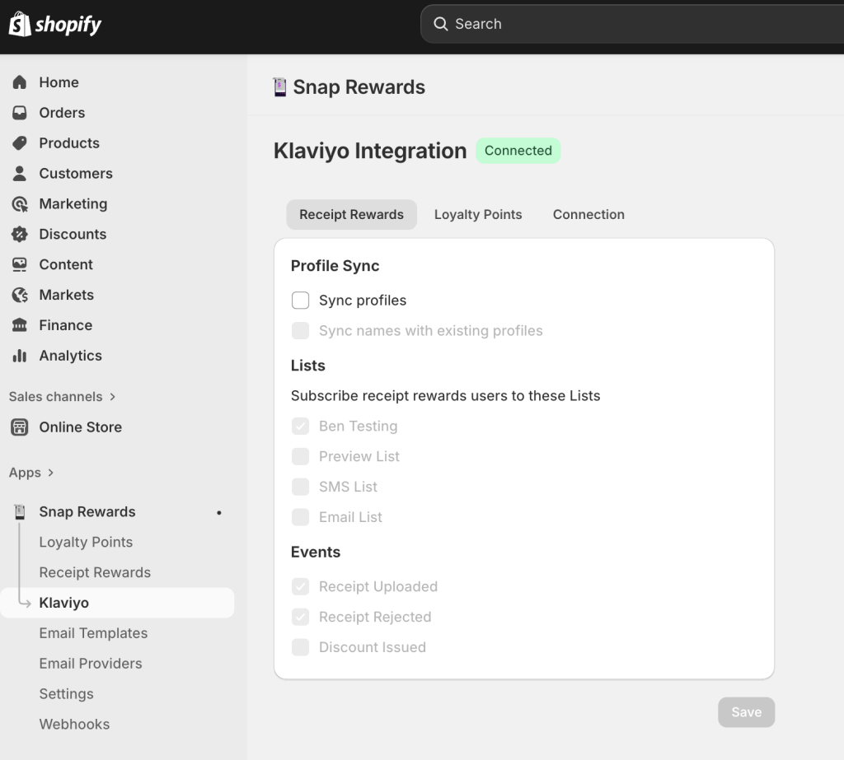Expand the Sales channels section

tap(112, 397)
